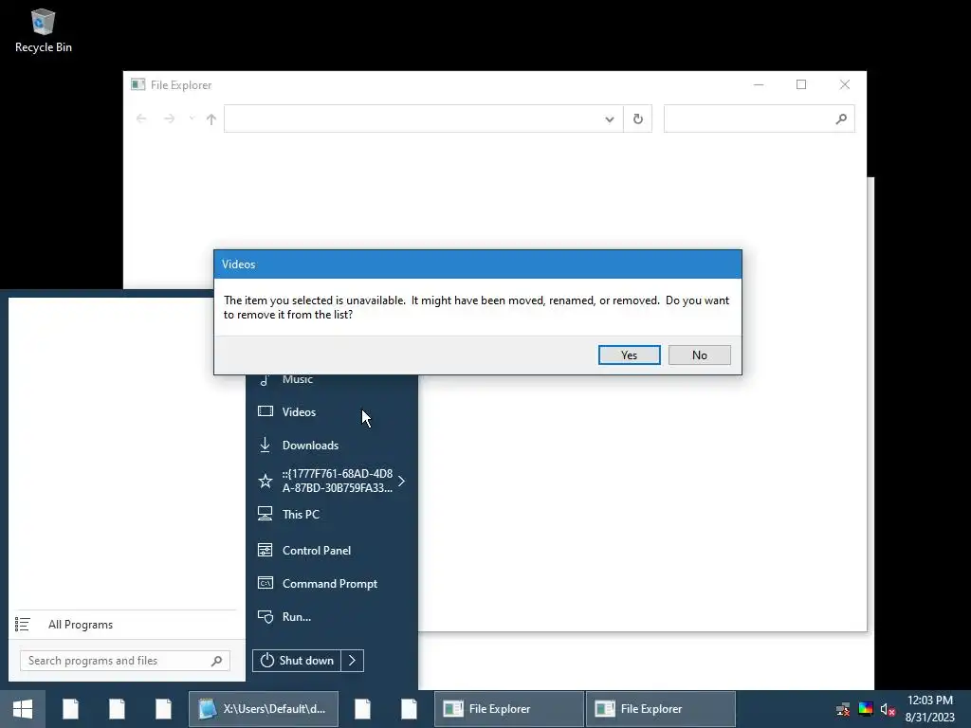The width and height of the screenshot is (971, 728).
Task: Expand the Shut down options arrow
Action: [x=353, y=661]
